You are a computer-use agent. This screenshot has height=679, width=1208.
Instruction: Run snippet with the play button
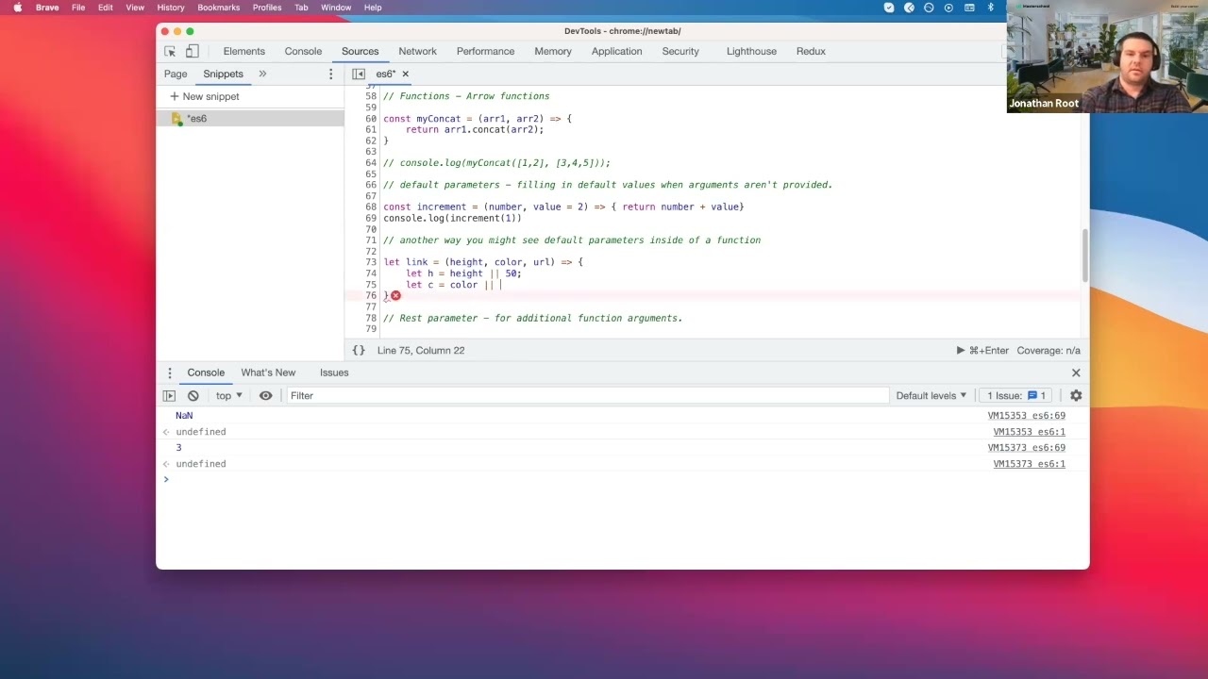click(961, 350)
